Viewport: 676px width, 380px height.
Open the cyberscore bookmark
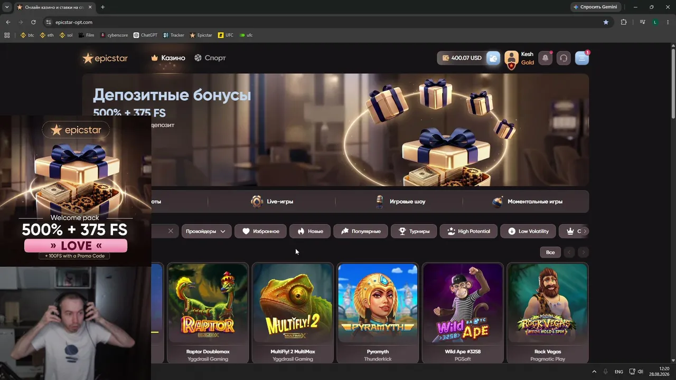[x=114, y=35]
